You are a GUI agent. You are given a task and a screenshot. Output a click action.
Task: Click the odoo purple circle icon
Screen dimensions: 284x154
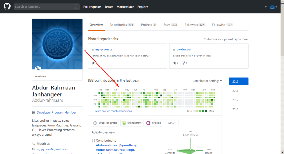148,123
